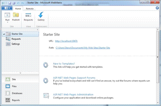Open the extensions Gallery
The image size is (161, 106).
[x=41, y=17]
